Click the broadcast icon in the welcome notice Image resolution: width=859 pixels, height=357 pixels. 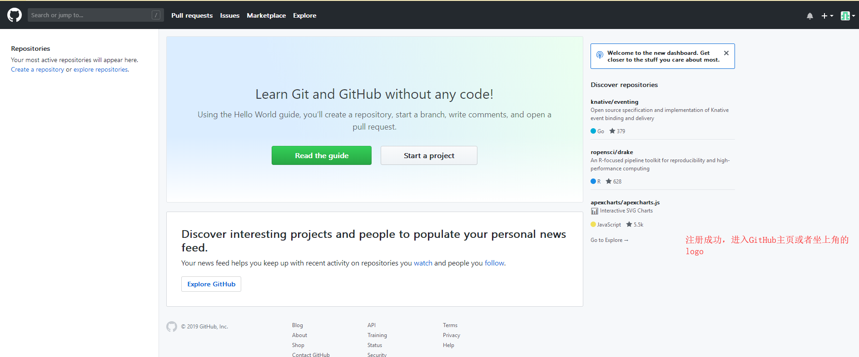pyautogui.click(x=600, y=55)
